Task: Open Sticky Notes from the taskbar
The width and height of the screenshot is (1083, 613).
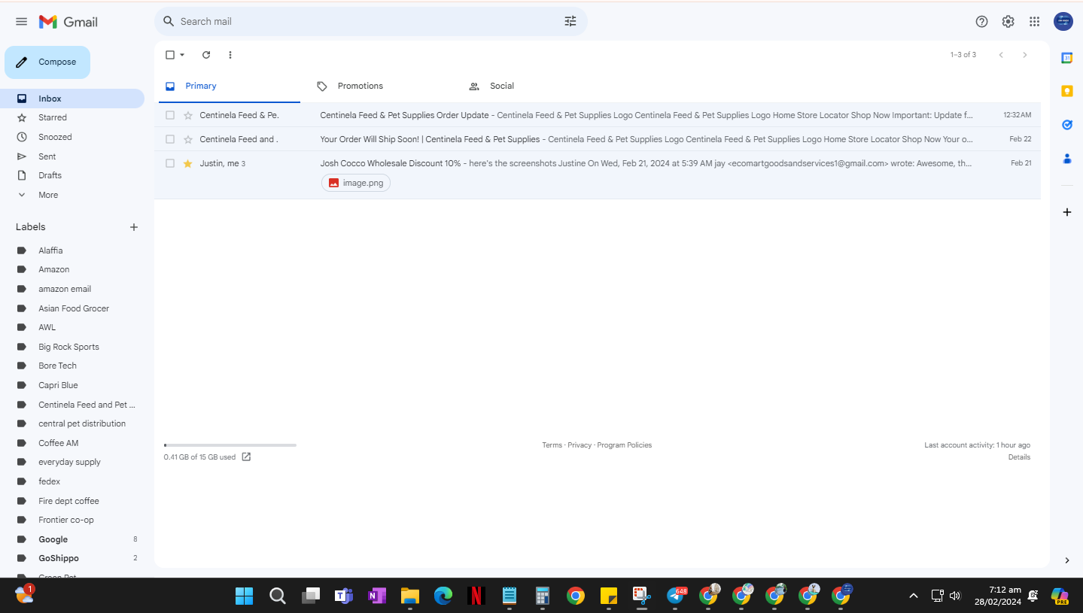Action: (609, 596)
